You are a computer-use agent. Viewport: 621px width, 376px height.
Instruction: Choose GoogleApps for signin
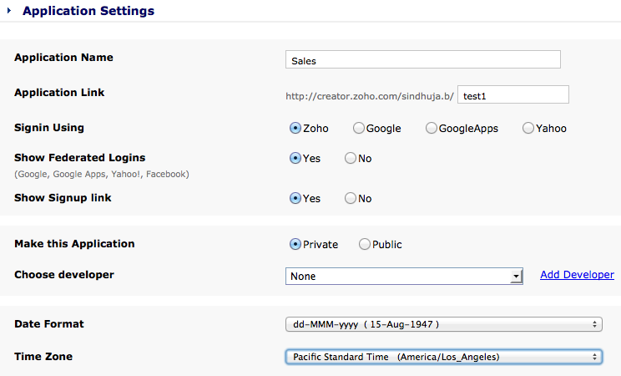pos(432,129)
